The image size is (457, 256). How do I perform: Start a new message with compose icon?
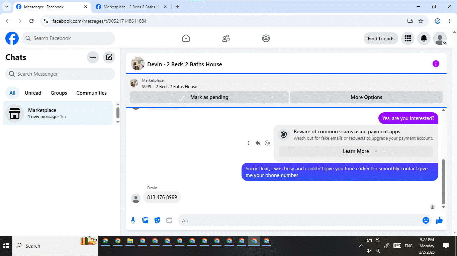tap(109, 57)
